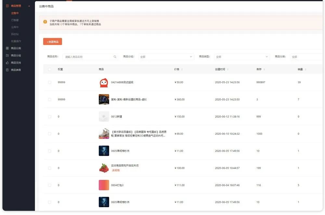Click the search magnifier icon in 商品名称
325x215 pixels.
[115, 57]
